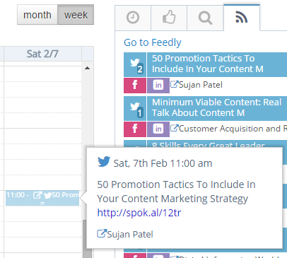Open the spok.al/12tr link in popup

tap(139, 213)
